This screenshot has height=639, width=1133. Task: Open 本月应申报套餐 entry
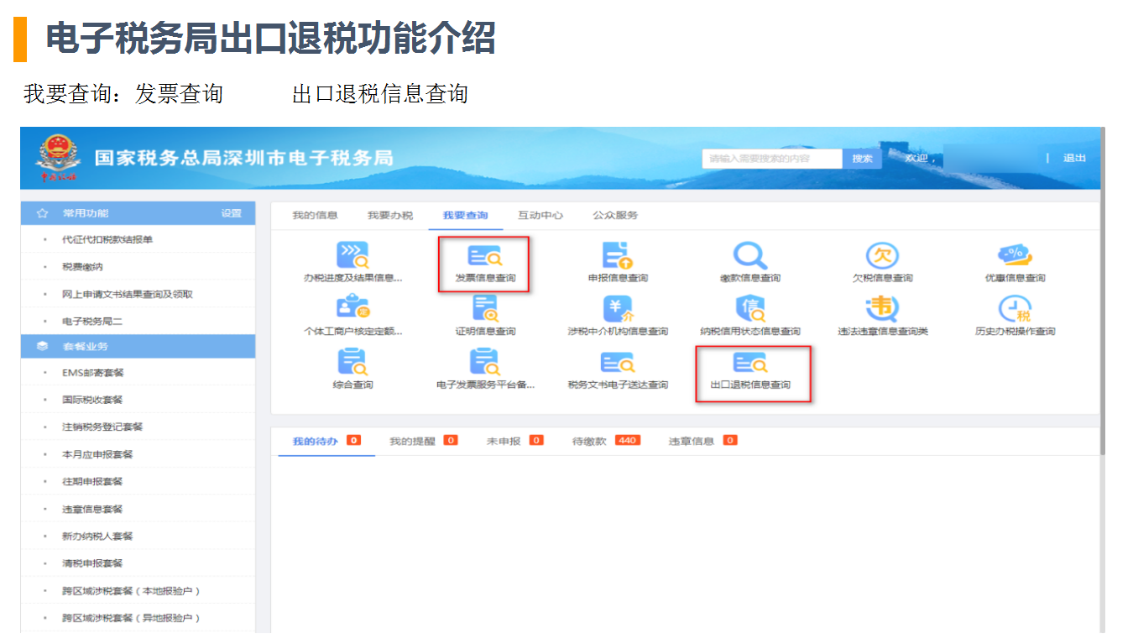coord(138,454)
